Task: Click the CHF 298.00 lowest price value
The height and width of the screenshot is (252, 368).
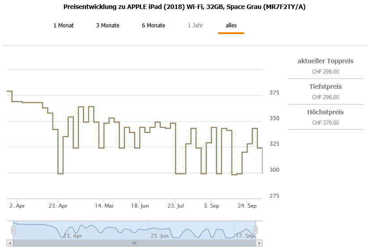Action: 325,97
